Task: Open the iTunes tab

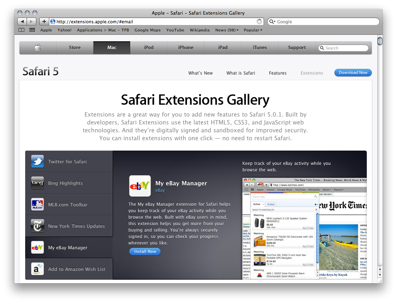Action: (260, 47)
